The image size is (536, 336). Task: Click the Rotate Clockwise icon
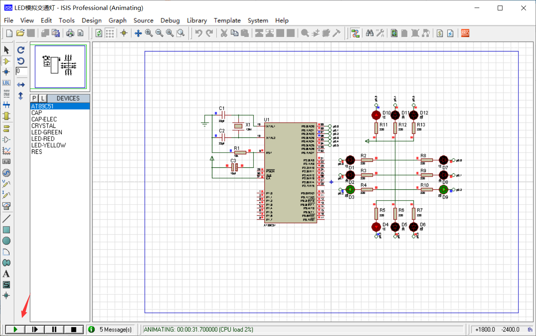click(21, 50)
